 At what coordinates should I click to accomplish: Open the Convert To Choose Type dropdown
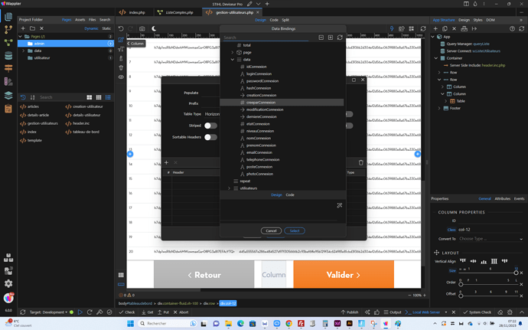click(491, 239)
